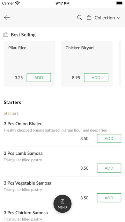Open the Pilau Rice card
Image resolution: width=125 pixels, height=222 pixels.
30,64
